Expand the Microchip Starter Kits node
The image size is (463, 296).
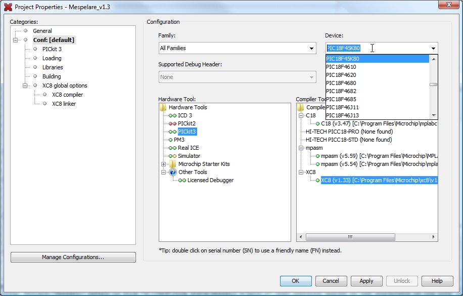point(163,164)
